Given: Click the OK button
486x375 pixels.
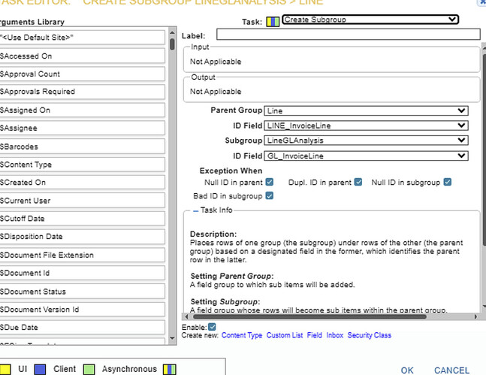Looking at the screenshot, I should coord(407,370).
